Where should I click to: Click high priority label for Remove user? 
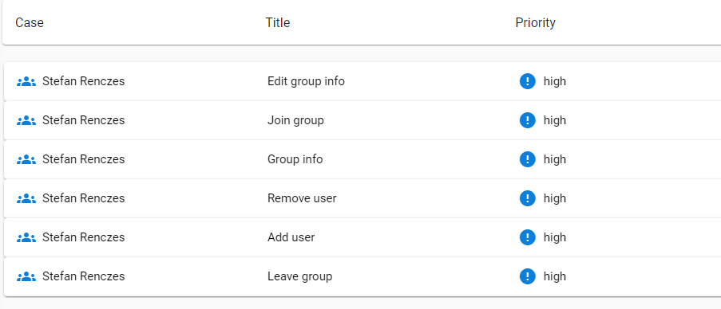[x=555, y=199]
